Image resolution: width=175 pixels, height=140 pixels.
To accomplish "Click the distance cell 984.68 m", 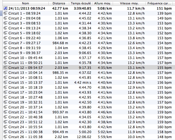I will pos(60,43).
